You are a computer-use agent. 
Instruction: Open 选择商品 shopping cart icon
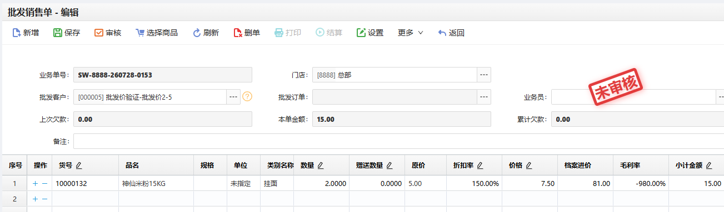pos(140,33)
